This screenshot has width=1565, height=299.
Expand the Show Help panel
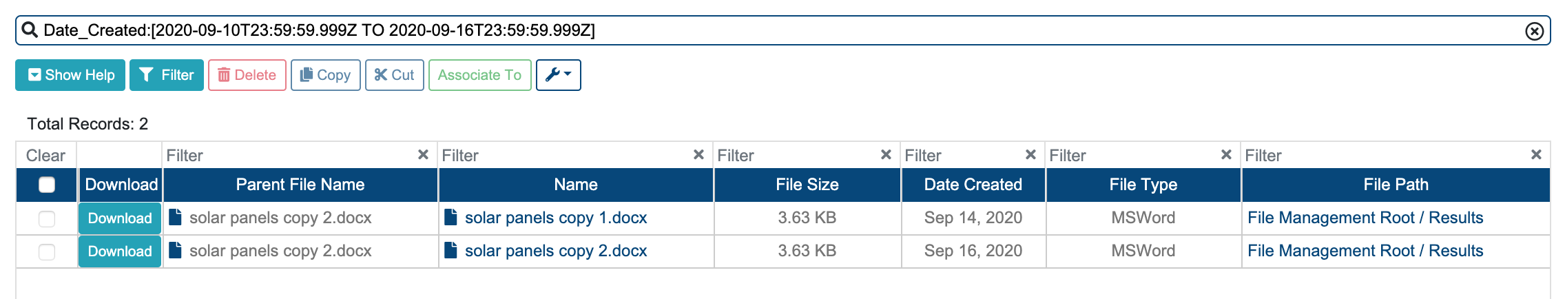70,75
